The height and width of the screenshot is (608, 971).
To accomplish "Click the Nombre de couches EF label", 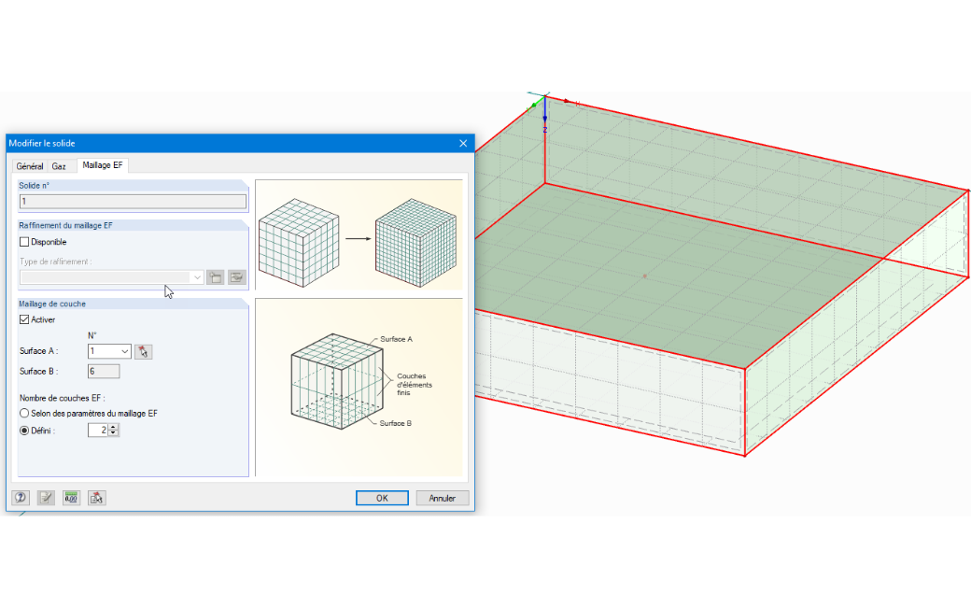I will pos(62,398).
